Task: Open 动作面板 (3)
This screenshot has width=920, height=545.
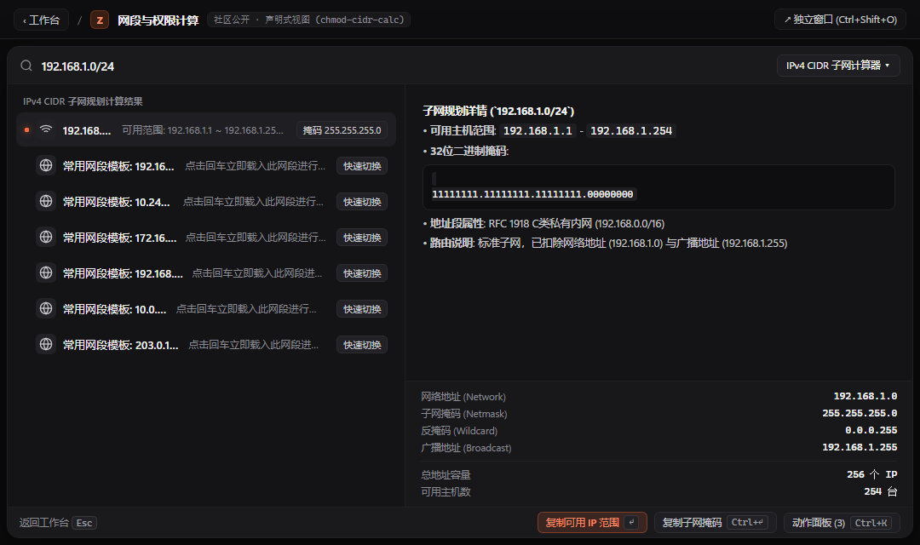Action: (x=842, y=522)
